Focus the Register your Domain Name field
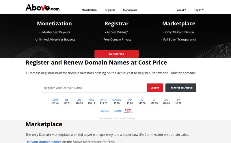 pos(94,88)
